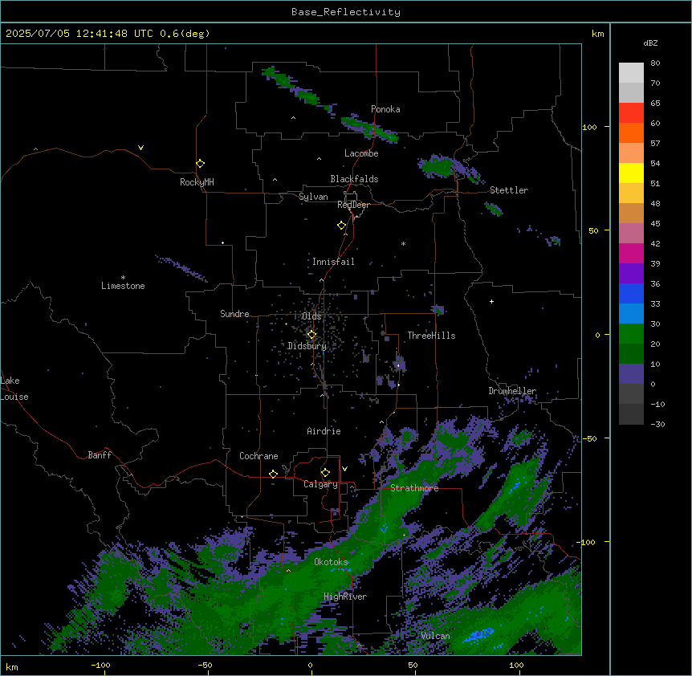Image resolution: width=692 pixels, height=676 pixels.
Task: Pick the bright yellow swatch in the dBZ legend
Action: (631, 173)
